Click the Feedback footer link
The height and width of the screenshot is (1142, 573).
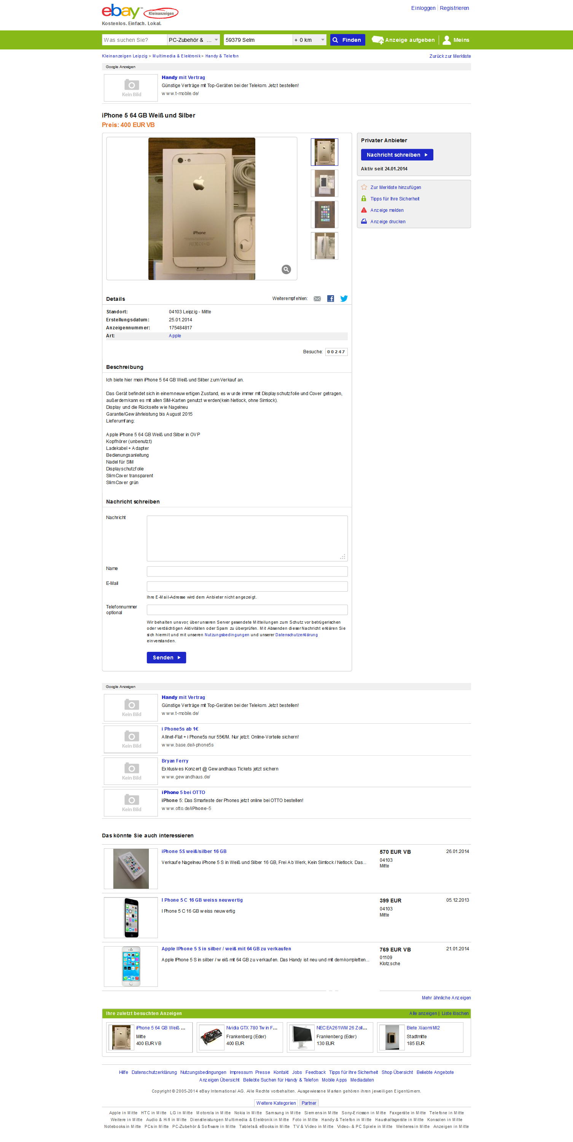[315, 1072]
